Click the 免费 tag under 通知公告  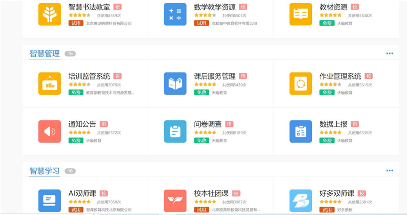click(76, 140)
